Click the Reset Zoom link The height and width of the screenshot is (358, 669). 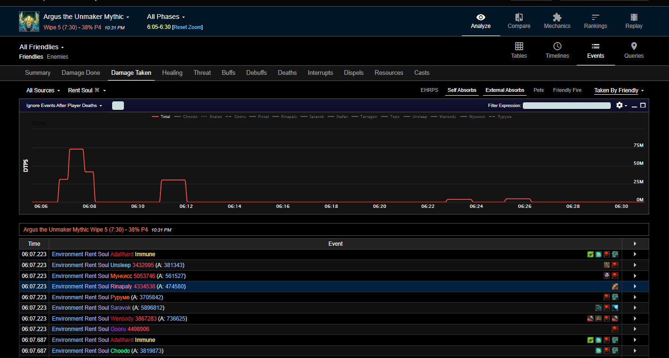(x=187, y=27)
